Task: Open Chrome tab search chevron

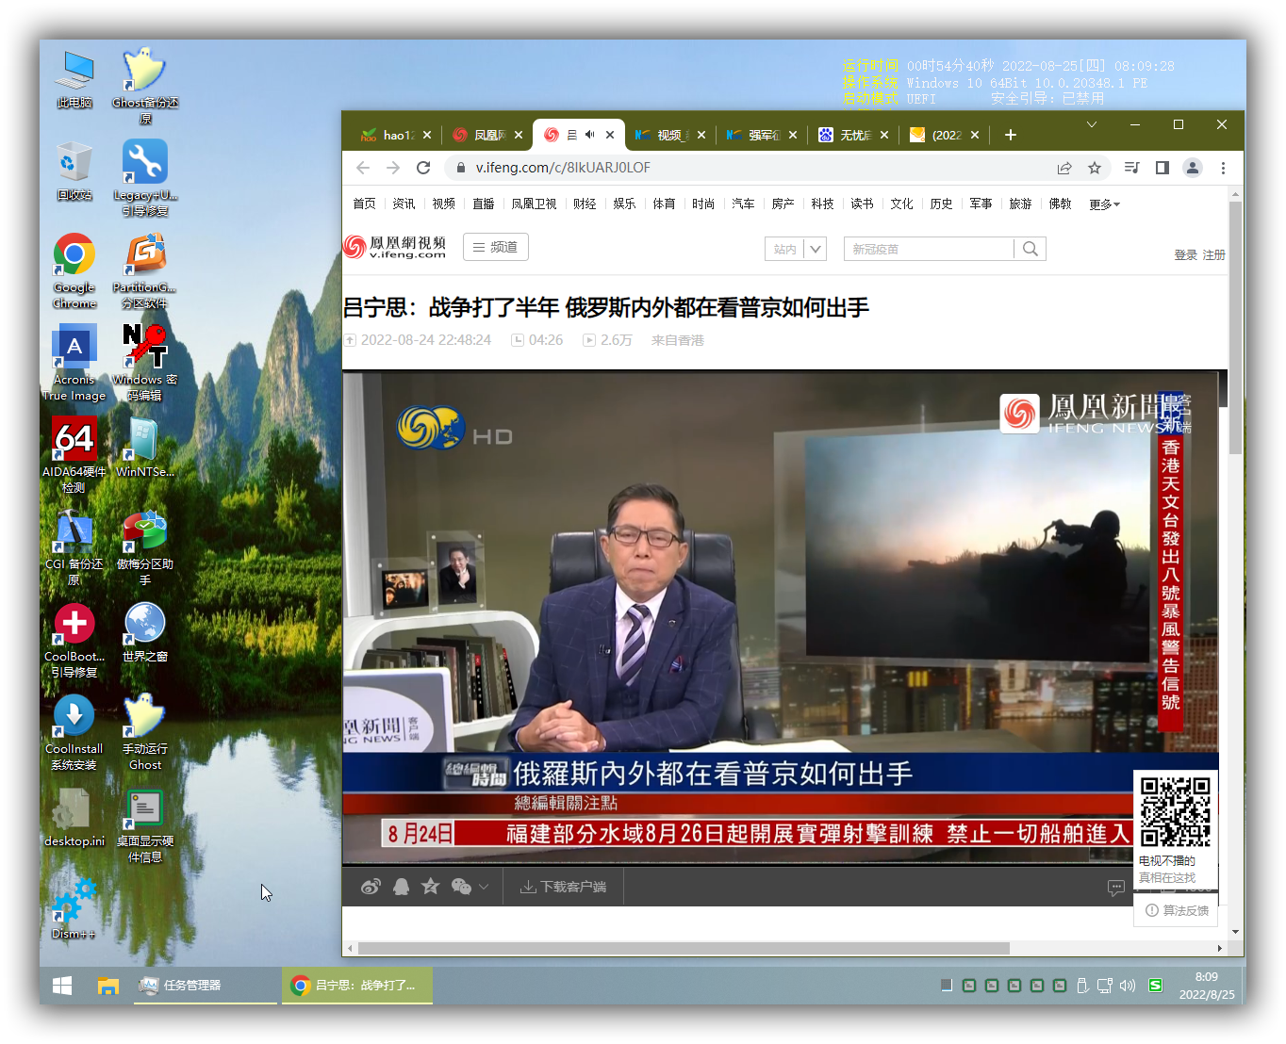Action: point(1092,124)
